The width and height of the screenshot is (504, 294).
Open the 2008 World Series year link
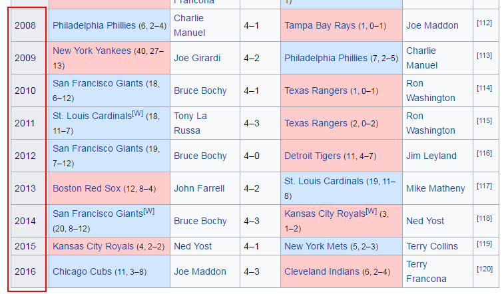[25, 25]
